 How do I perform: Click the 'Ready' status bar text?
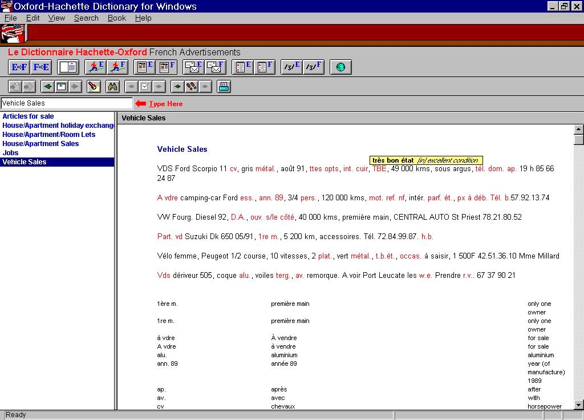point(15,415)
